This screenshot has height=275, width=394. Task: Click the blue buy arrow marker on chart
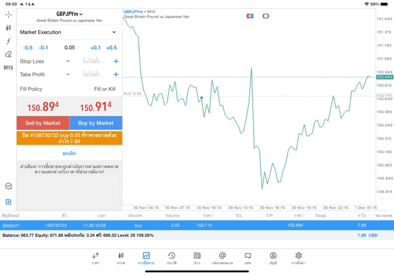[201, 98]
